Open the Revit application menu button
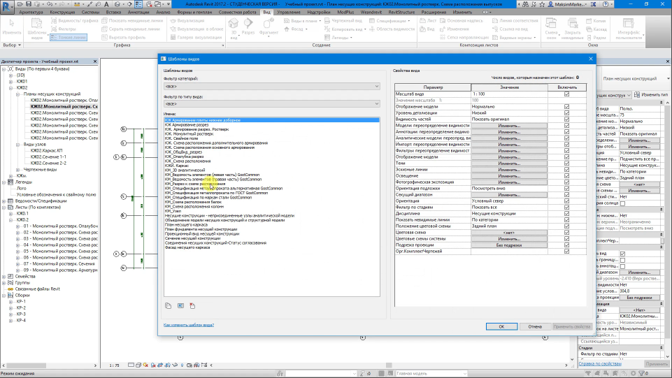This screenshot has width=672, height=378. pyautogui.click(x=6, y=8)
